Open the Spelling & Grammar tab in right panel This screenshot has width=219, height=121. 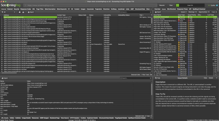click(x=199, y=9)
